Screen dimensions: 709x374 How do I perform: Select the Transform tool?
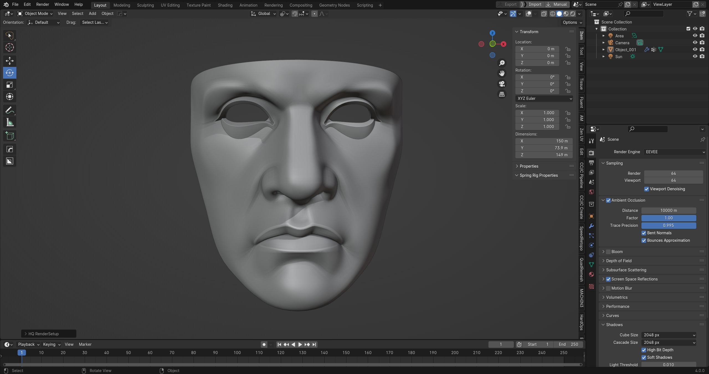[x=10, y=97]
